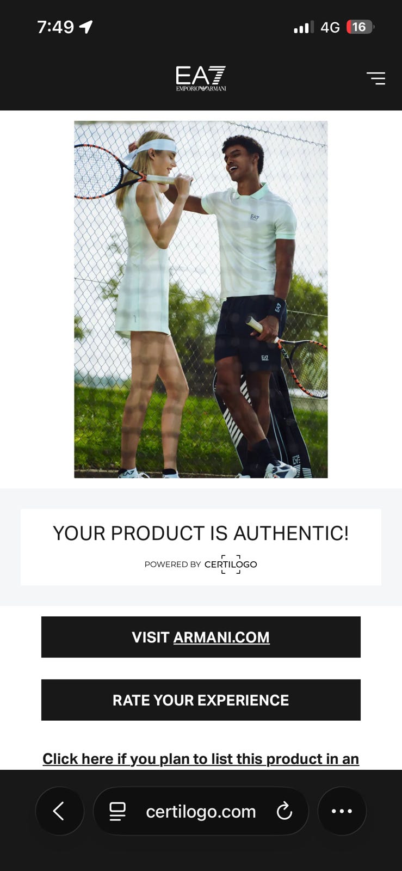Click the VISIT ARMANI.COM button
This screenshot has height=871, width=402.
click(201, 637)
